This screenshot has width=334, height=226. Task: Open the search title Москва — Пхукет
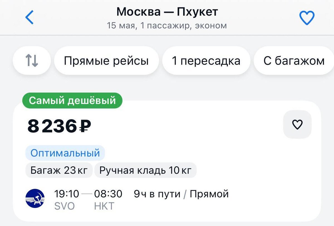tap(167, 12)
